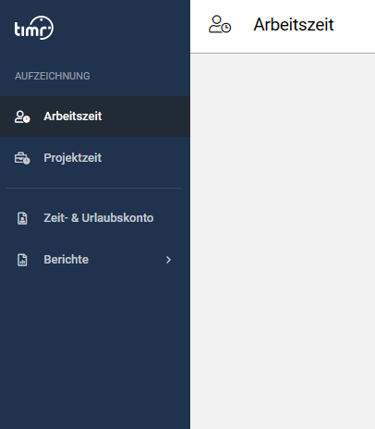Viewport: 375px width, 429px height.
Task: Click the person-clock icon in the page header
Action: coord(220,24)
